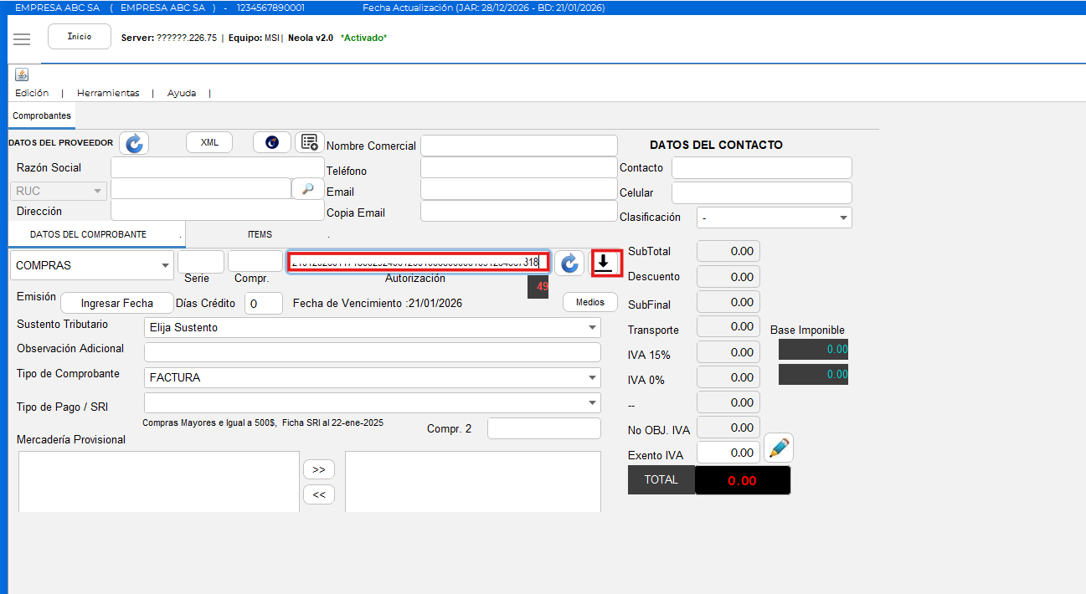Screen dimensions: 1086x594
Task: Open the Herramientas menu
Action: point(108,93)
